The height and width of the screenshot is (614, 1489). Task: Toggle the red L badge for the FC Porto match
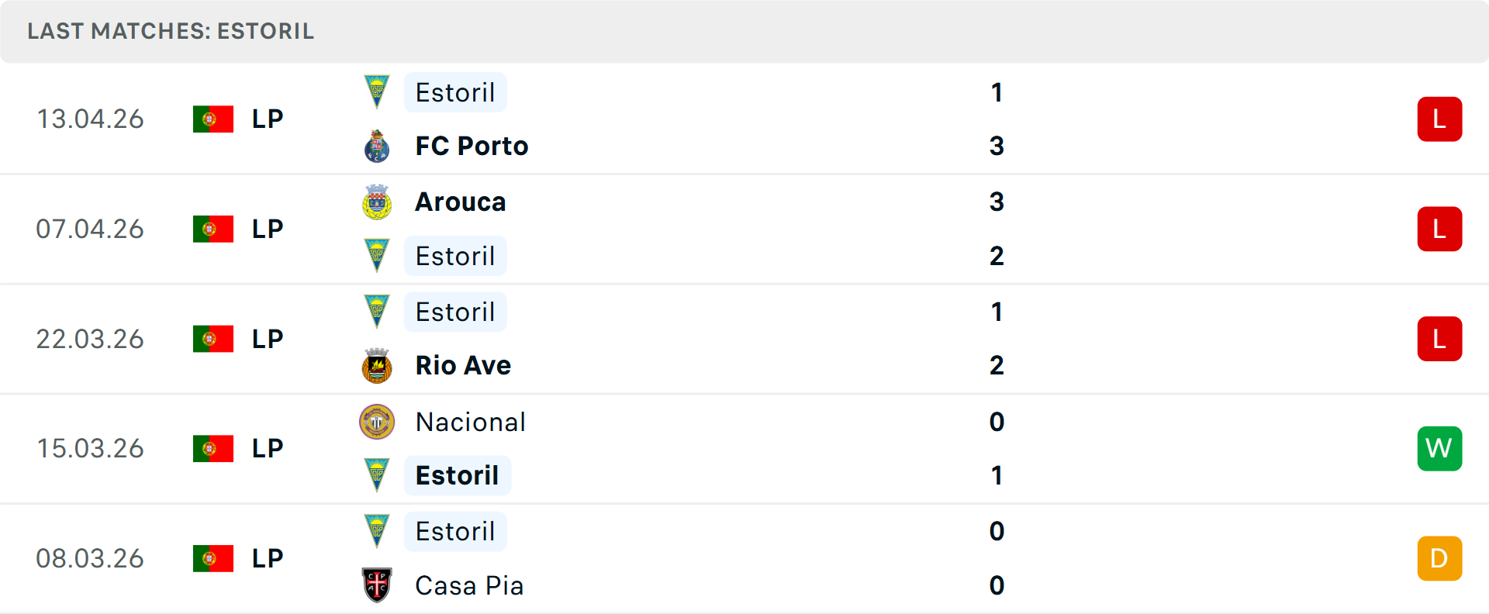(x=1439, y=119)
